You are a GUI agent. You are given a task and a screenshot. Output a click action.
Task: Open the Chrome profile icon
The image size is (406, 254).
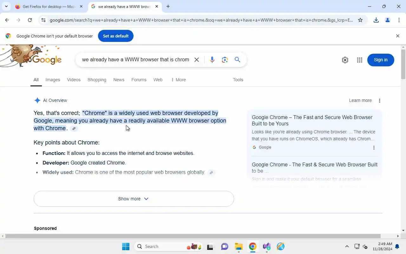(x=388, y=20)
